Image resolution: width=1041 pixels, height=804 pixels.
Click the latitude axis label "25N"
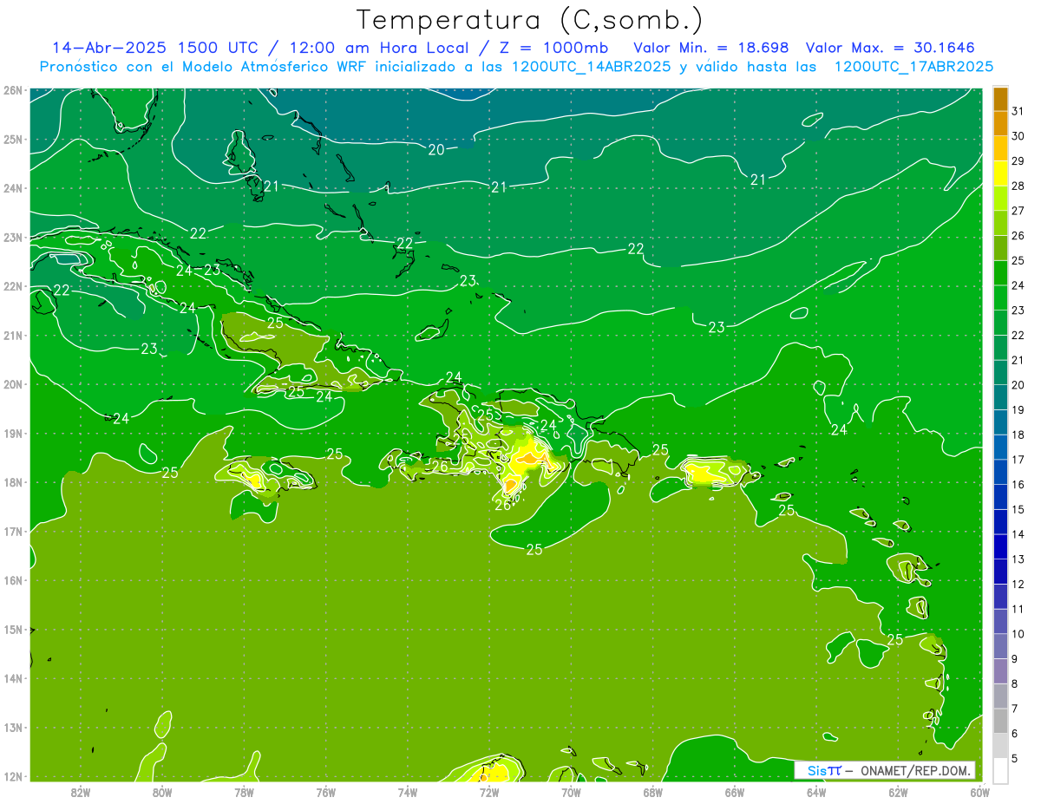[x=13, y=139]
